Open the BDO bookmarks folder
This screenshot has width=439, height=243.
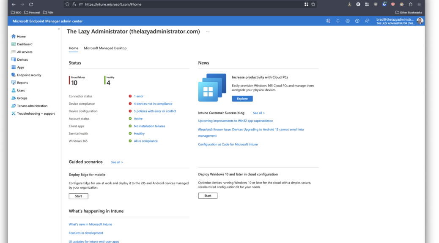click(16, 13)
